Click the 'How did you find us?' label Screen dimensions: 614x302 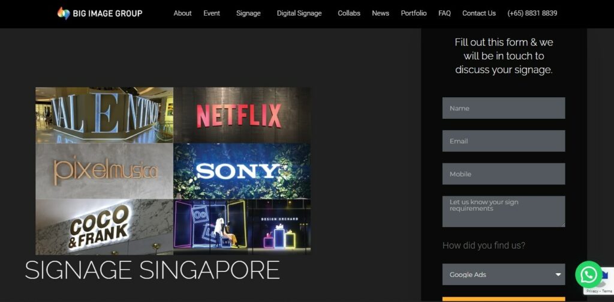click(484, 246)
